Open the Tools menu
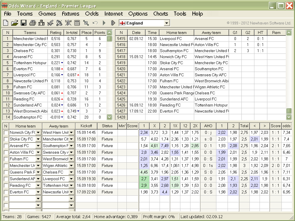 click(180, 14)
